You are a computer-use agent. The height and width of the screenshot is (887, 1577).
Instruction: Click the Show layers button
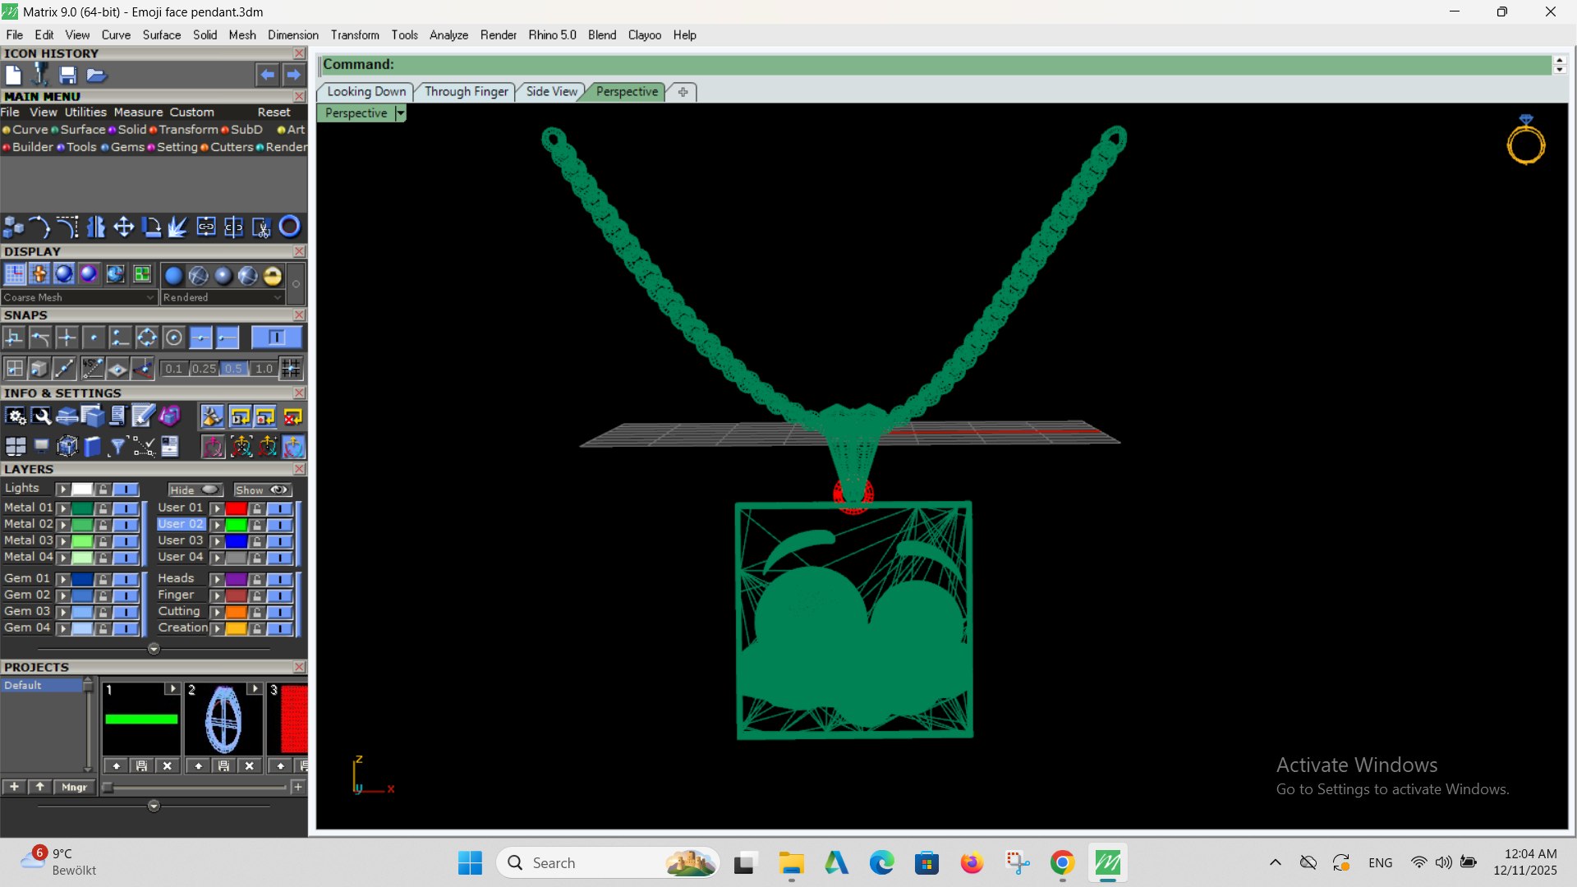coord(262,489)
